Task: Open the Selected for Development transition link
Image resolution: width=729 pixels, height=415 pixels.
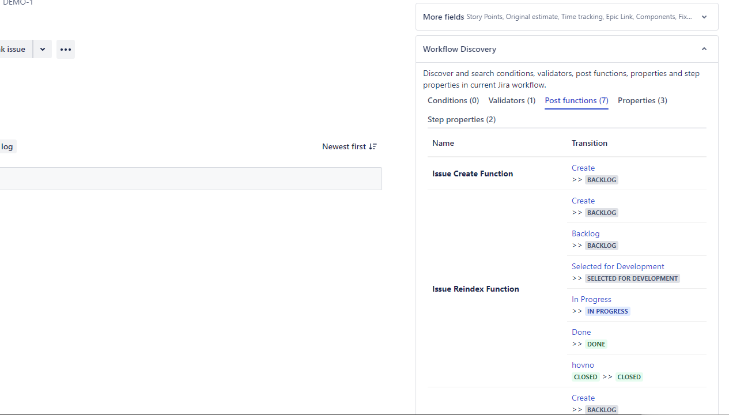Action: [617, 266]
